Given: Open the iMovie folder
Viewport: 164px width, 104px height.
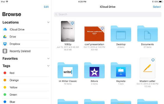Looking at the screenshot, I should pos(94,70).
